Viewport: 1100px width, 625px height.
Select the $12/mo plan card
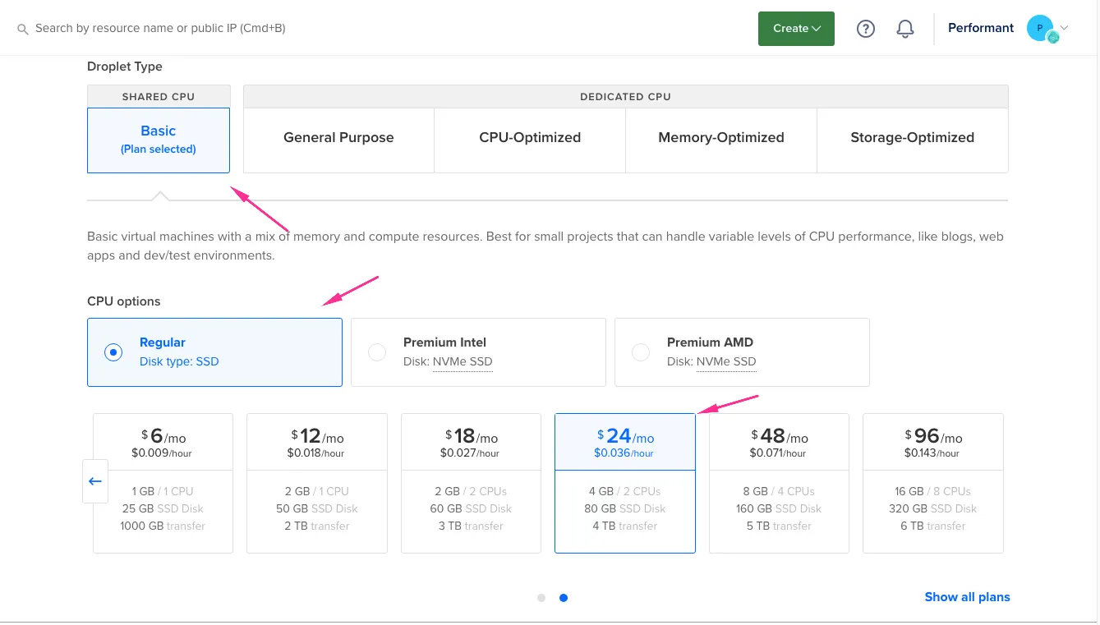click(317, 483)
